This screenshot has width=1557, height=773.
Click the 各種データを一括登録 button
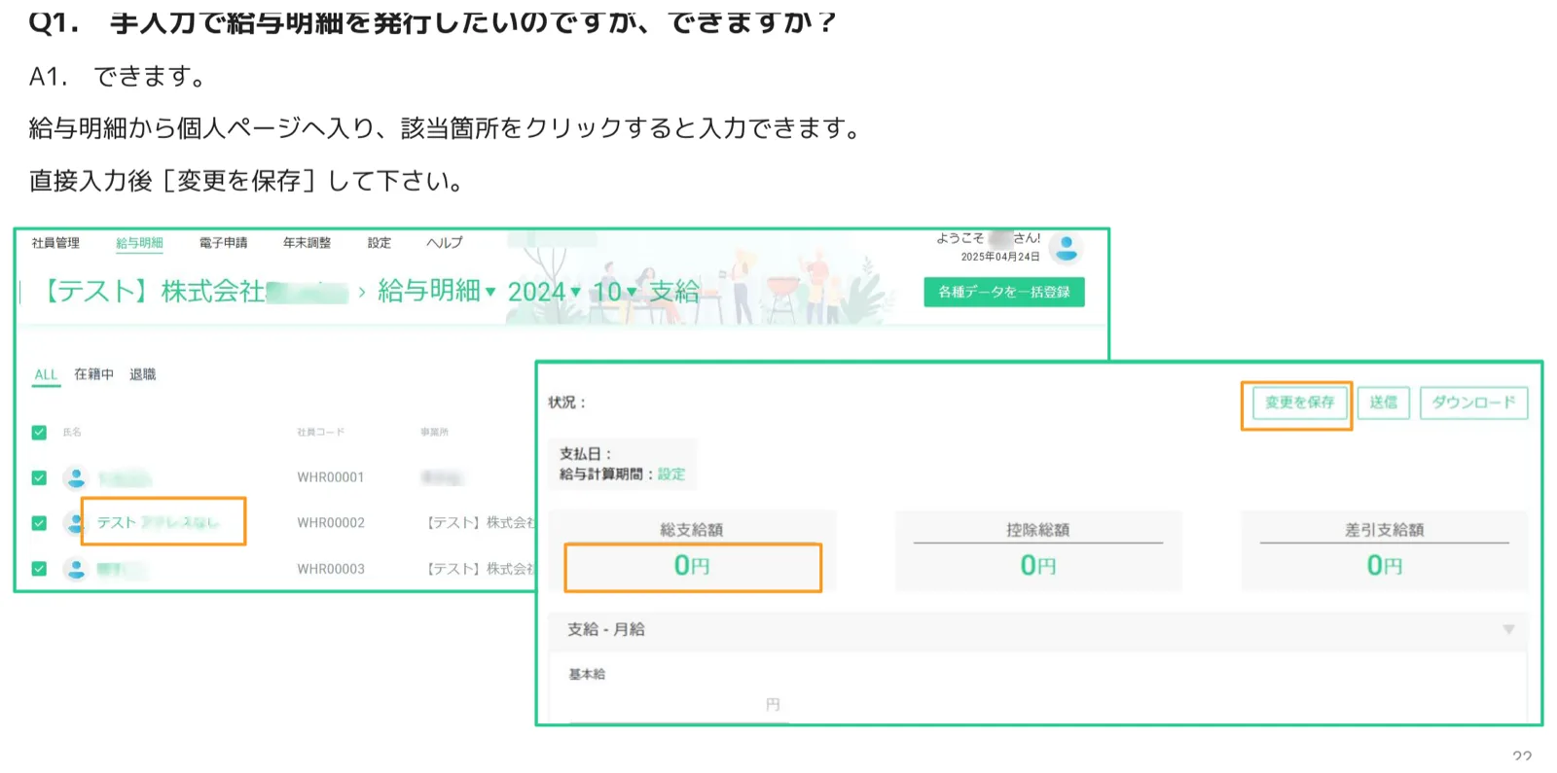point(1003,292)
